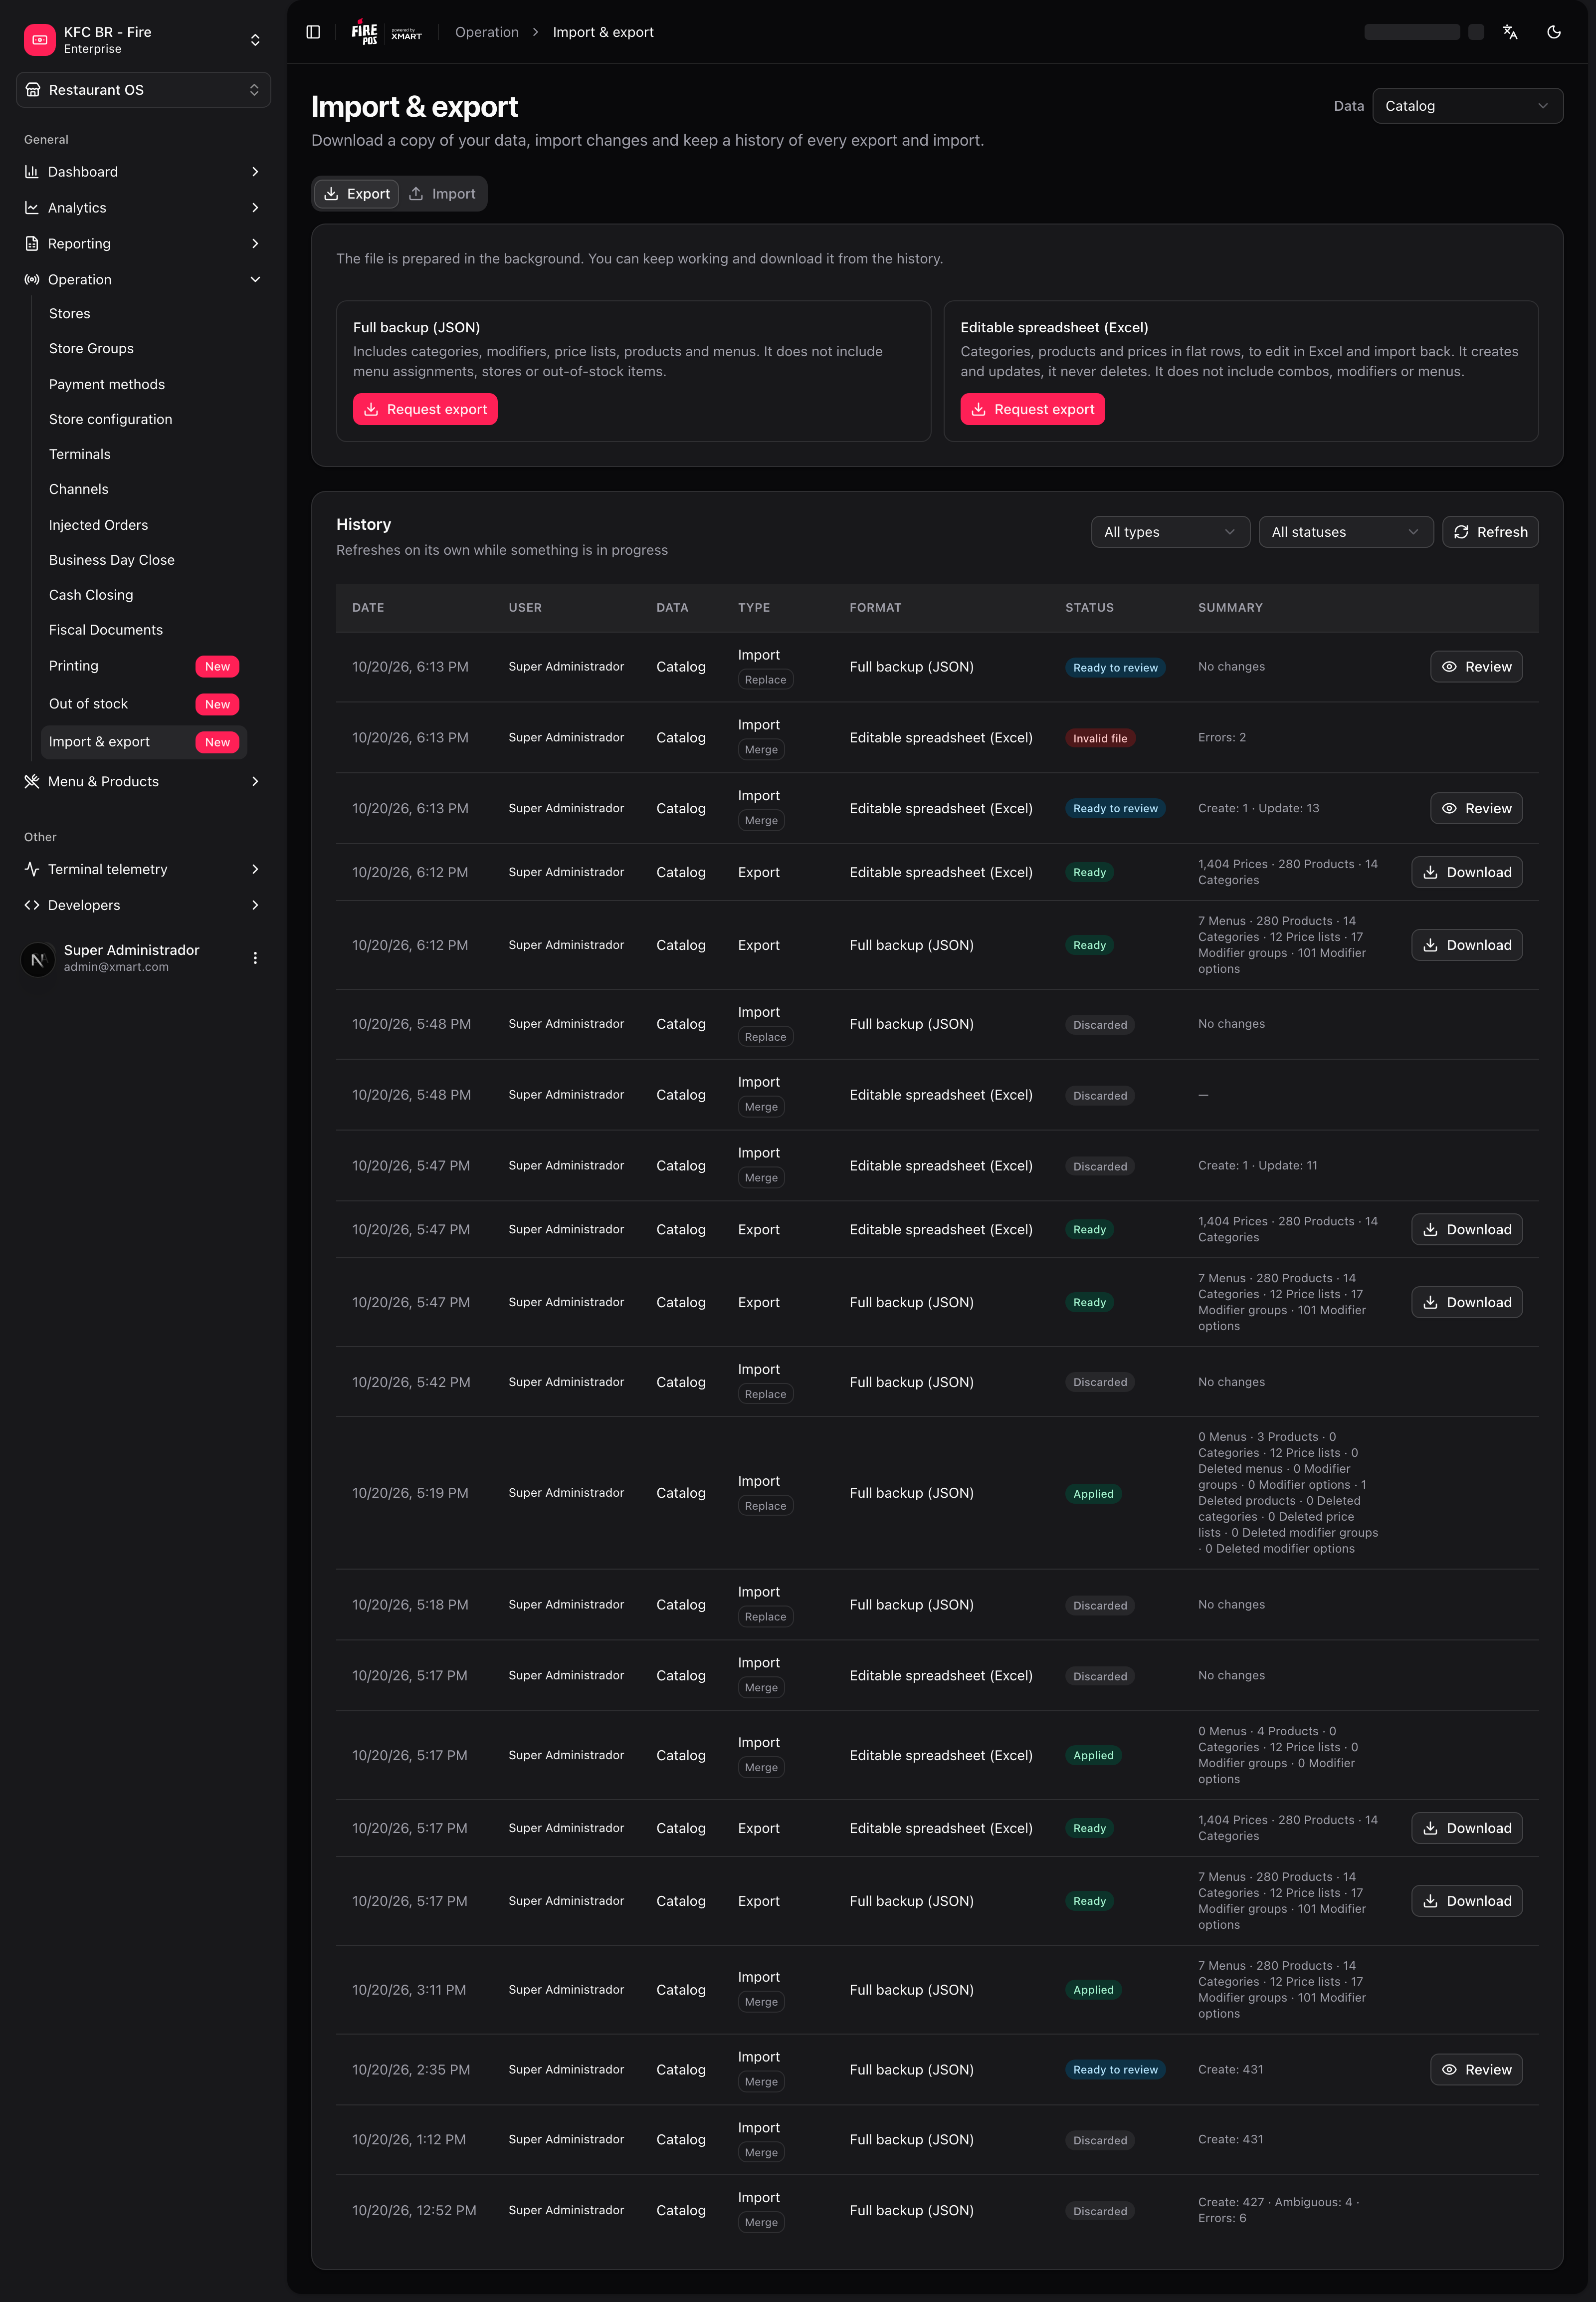Request export for Editable spreadsheet (Excel)
This screenshot has height=2302, width=1596.
[x=1032, y=409]
